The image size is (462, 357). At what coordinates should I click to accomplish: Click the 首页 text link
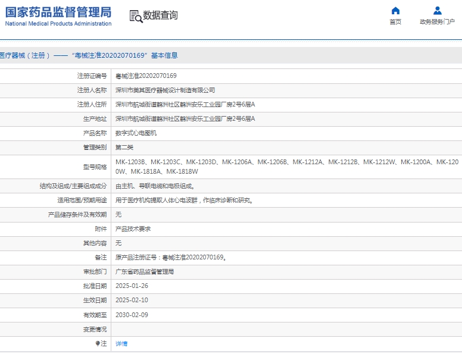(395, 22)
